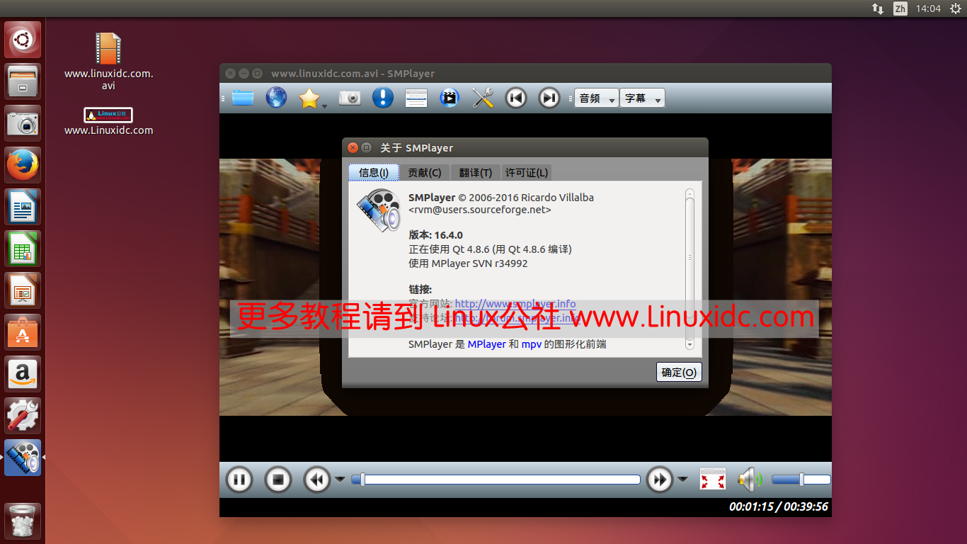Switch to the 贡献(C) tab

click(x=425, y=172)
